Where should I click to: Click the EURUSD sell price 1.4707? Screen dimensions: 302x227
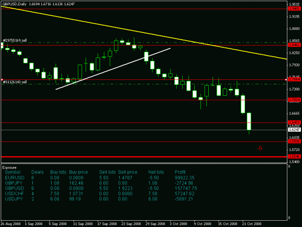pyautogui.click(x=125, y=178)
